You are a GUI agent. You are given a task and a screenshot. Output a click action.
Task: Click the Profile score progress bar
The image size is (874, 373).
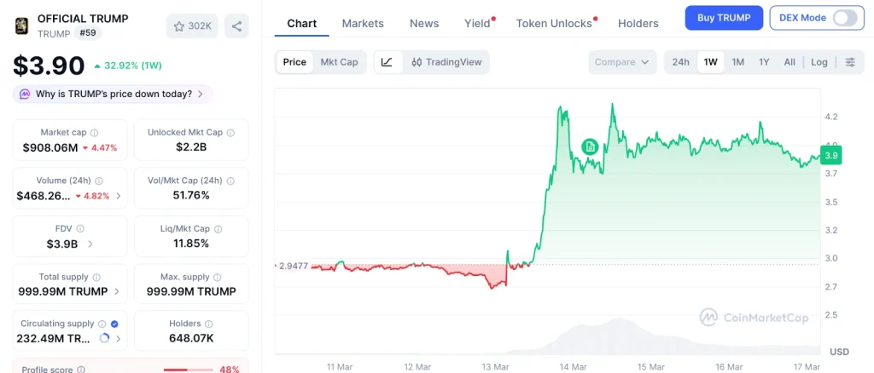coord(187,370)
